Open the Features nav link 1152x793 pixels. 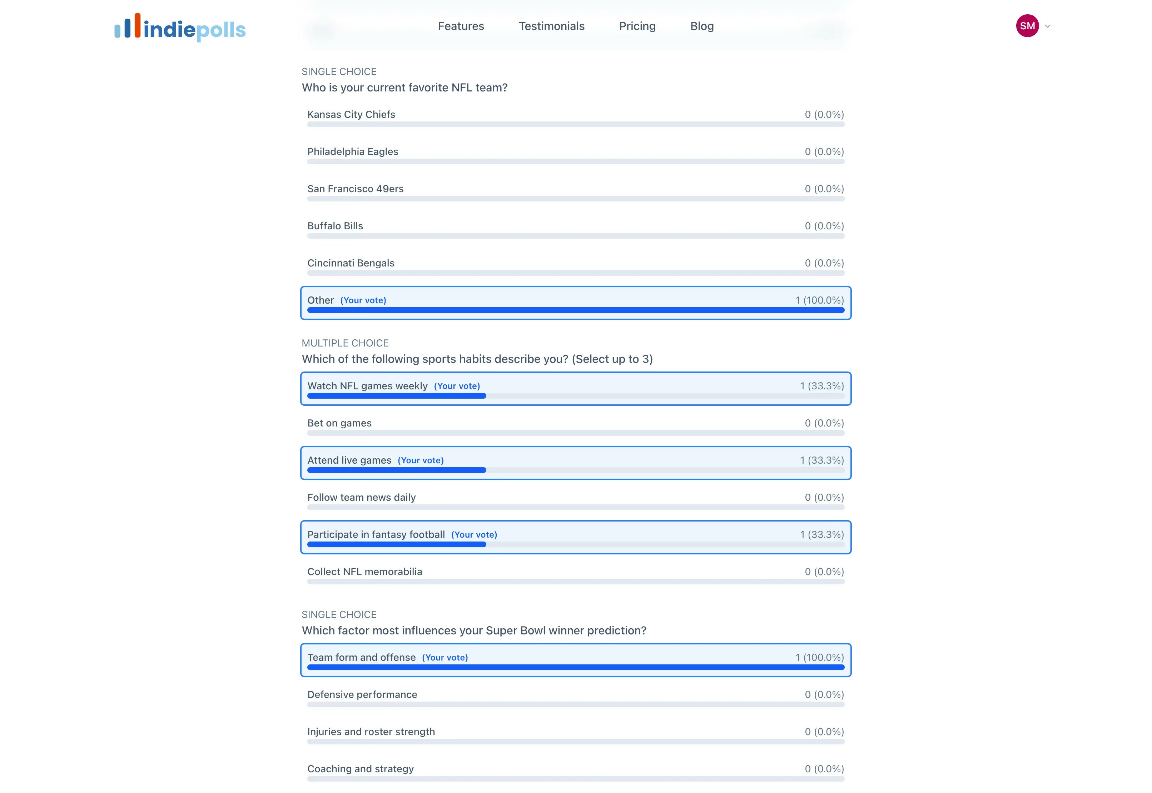461,26
